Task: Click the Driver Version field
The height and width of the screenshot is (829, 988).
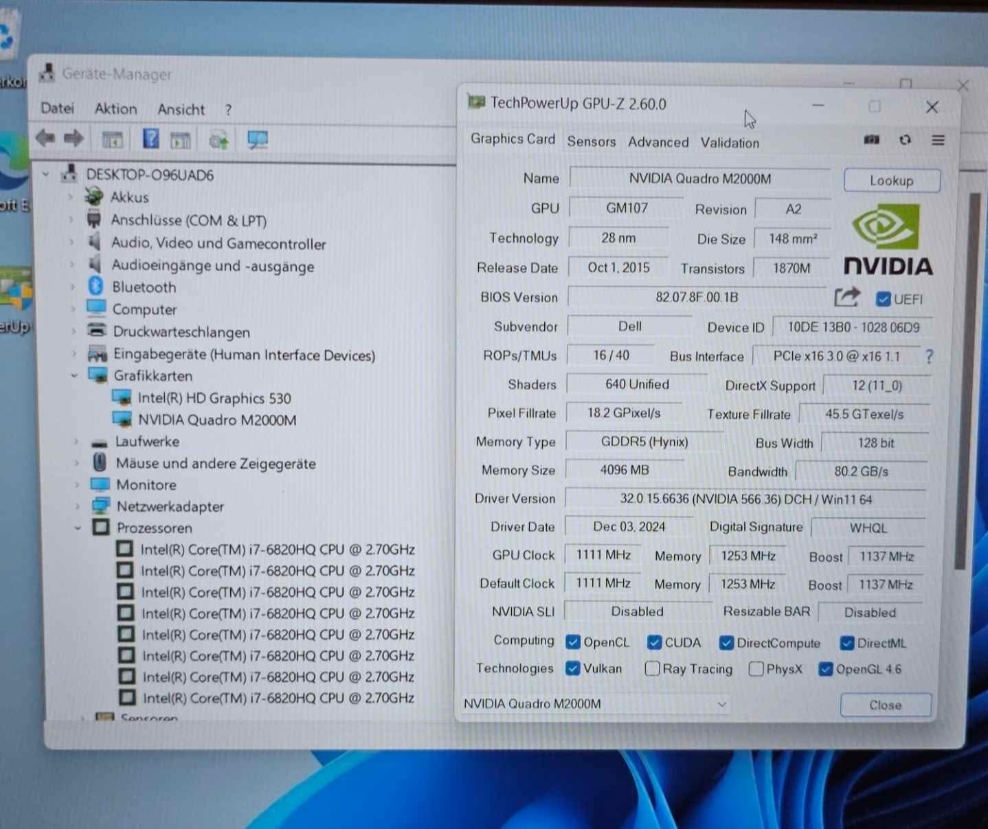Action: click(745, 499)
